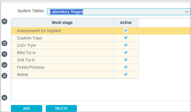Click the page-up eject-style arrow icon

click(4, 43)
